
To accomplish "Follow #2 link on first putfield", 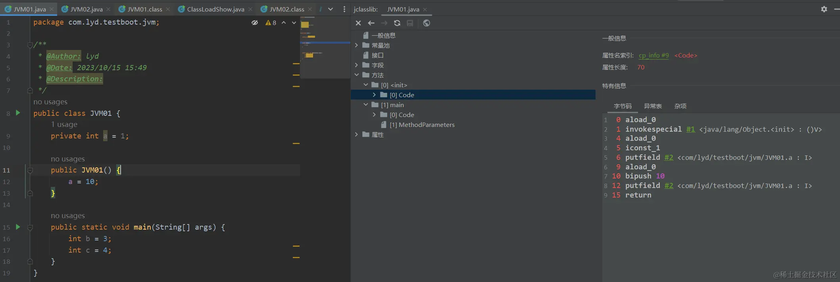I will pyautogui.click(x=669, y=157).
